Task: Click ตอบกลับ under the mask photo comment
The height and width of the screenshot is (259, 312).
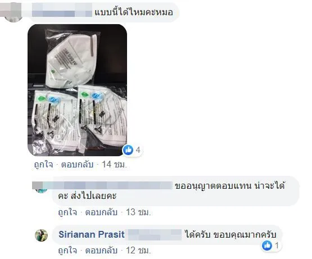Action: pyautogui.click(x=77, y=165)
